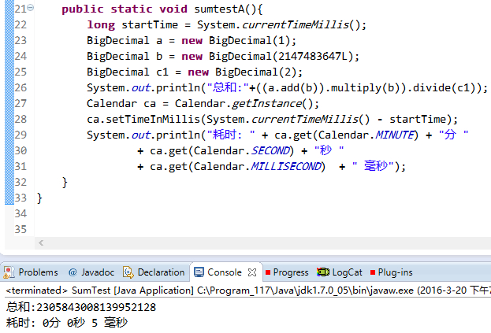Click console output 2305843008139952128
491x333 pixels.
click(96, 307)
